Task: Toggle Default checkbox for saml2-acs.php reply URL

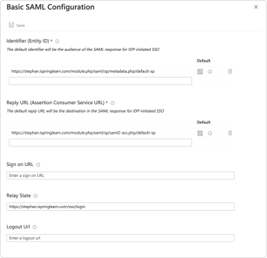Action: point(200,133)
